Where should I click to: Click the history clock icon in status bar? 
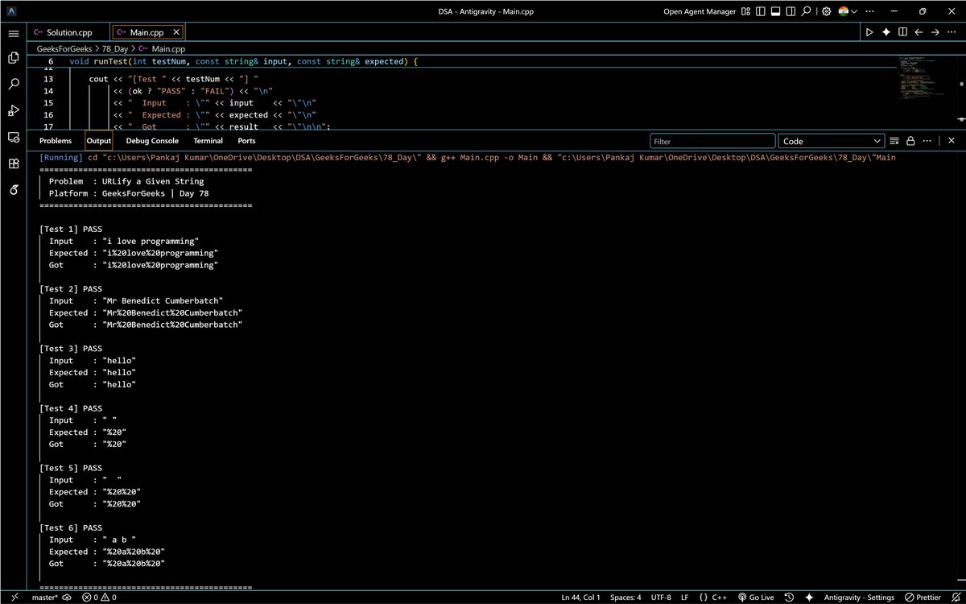[x=790, y=598]
